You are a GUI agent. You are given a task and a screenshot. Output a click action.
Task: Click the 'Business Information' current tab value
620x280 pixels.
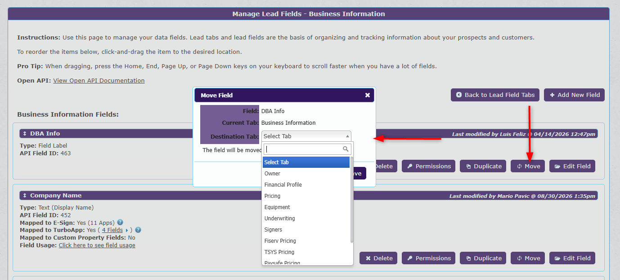[288, 122]
